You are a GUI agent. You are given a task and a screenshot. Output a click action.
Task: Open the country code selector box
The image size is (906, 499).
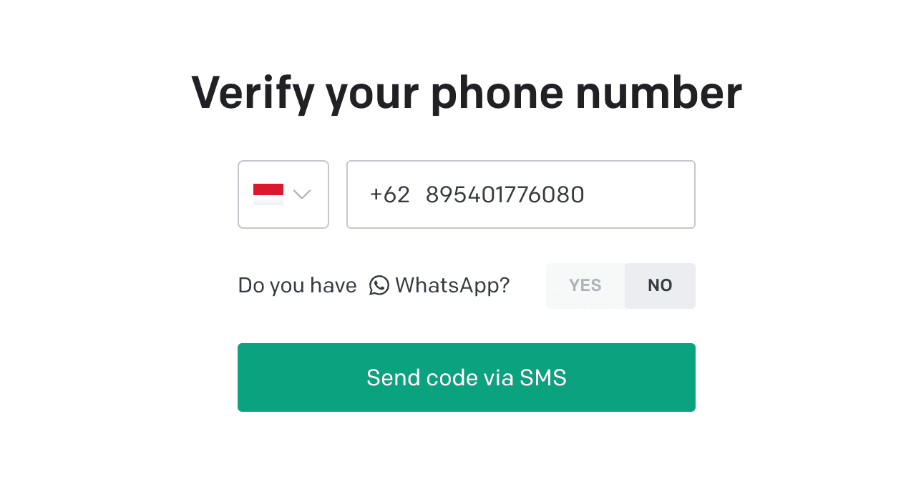coord(283,194)
